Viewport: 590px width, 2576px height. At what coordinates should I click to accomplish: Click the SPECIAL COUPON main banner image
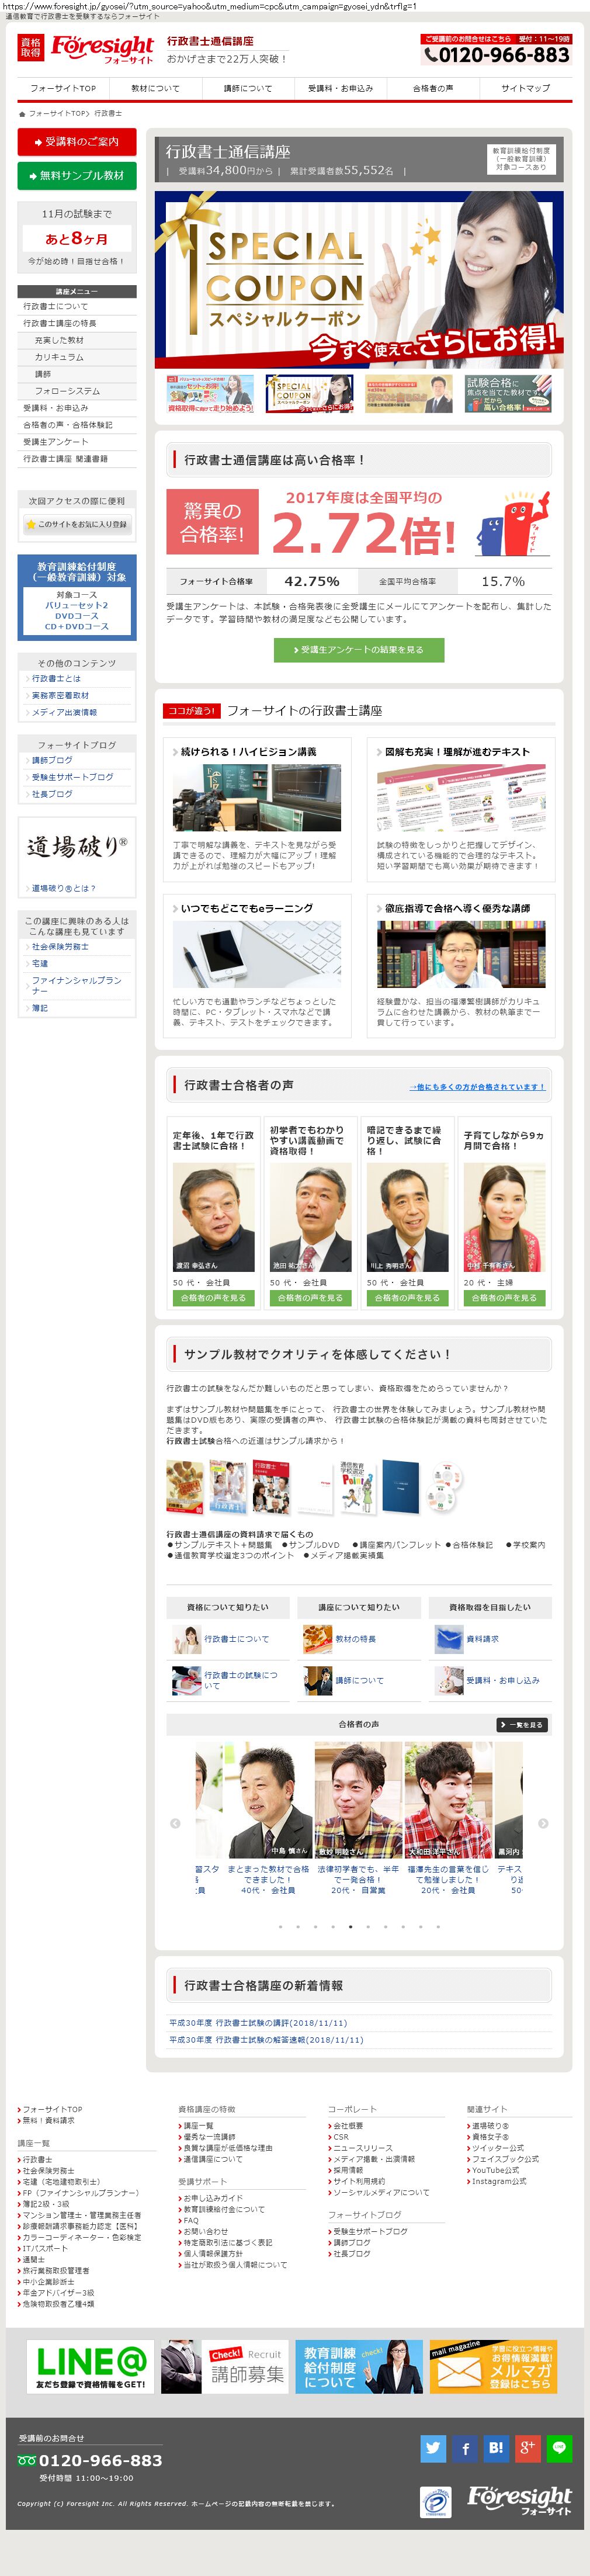(359, 281)
